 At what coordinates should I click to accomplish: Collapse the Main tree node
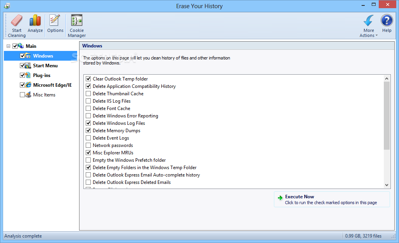(x=9, y=46)
